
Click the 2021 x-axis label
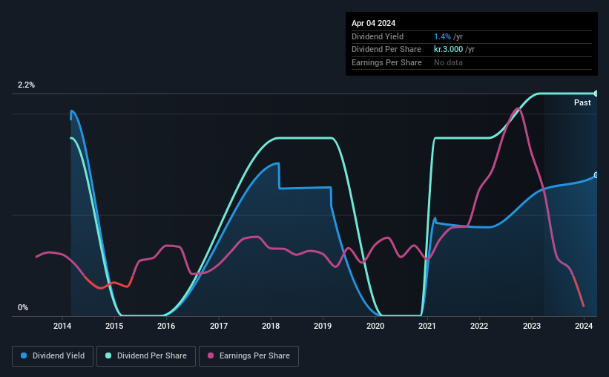point(427,326)
